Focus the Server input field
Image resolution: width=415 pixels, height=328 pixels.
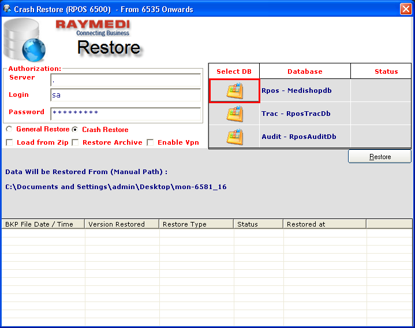point(125,80)
